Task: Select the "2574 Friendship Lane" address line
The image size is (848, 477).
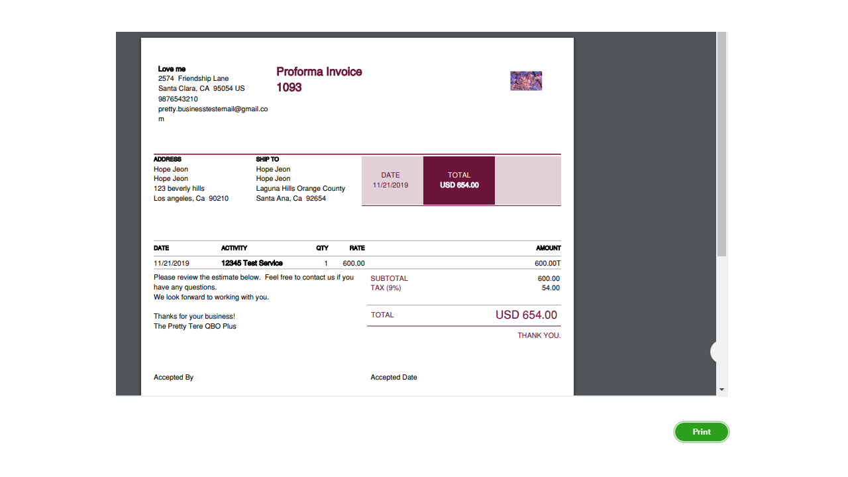Action: click(x=193, y=79)
